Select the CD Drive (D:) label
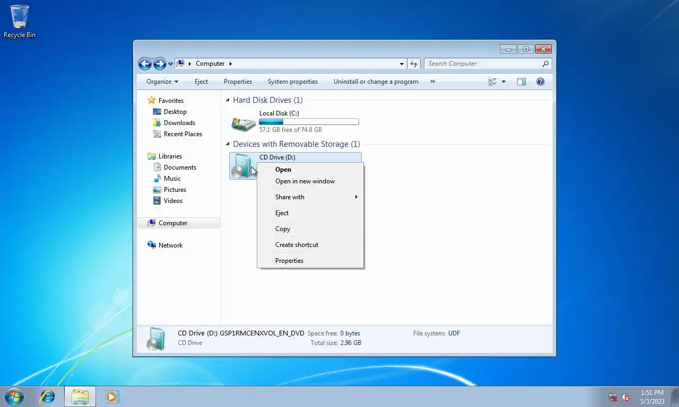Viewport: 679px width, 407px height. [277, 157]
